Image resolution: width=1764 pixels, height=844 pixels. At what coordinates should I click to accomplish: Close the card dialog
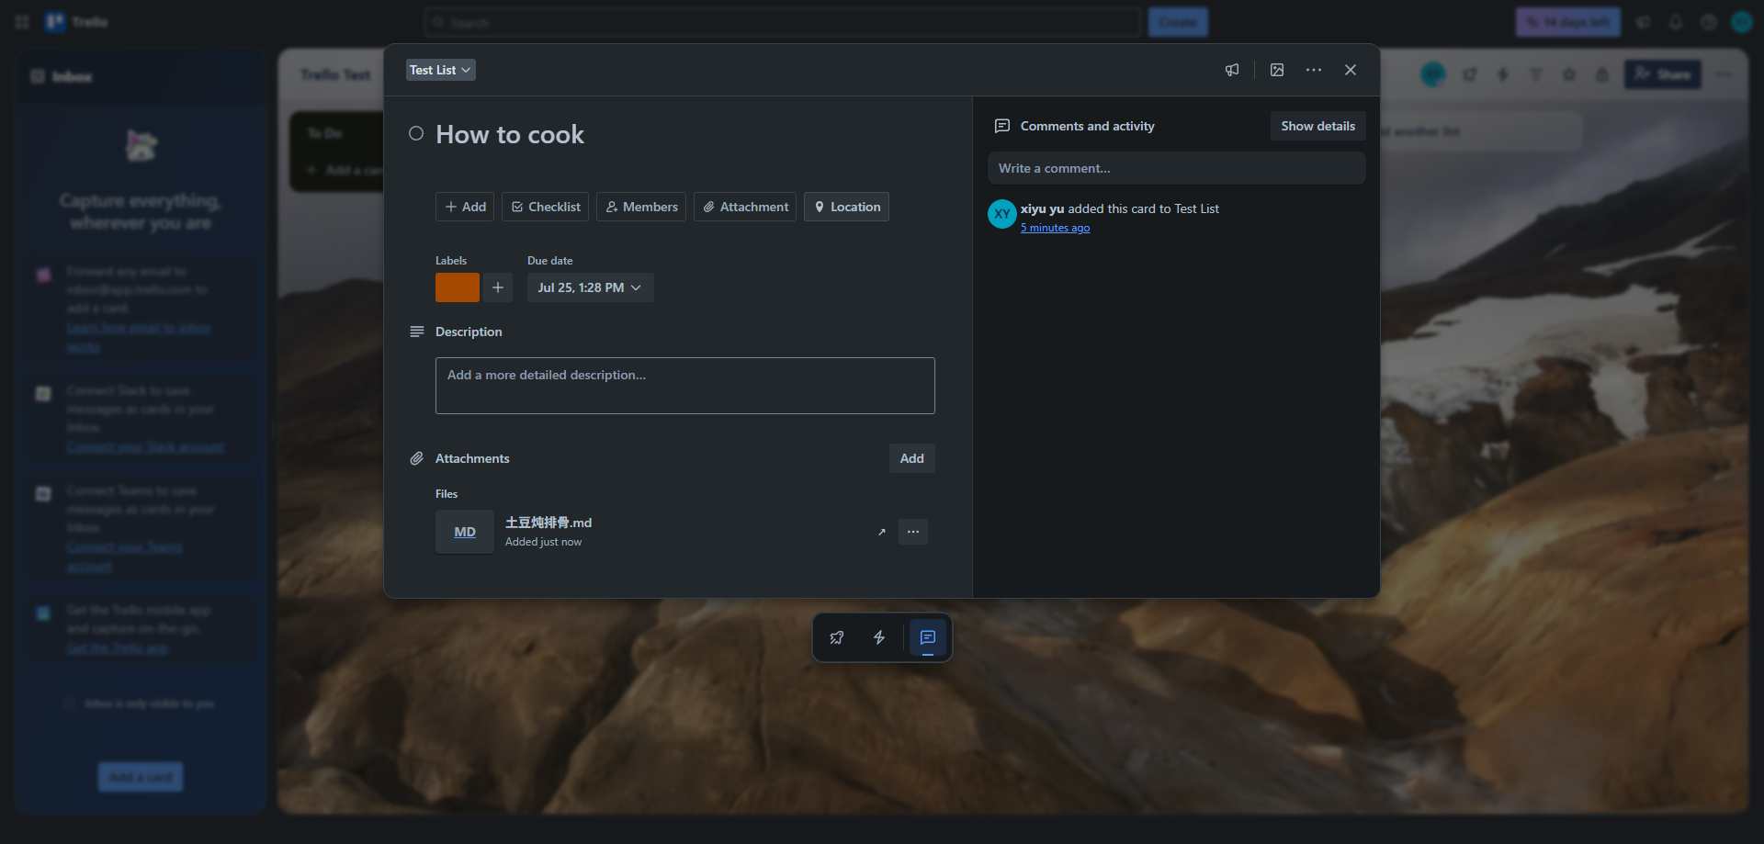coord(1351,70)
